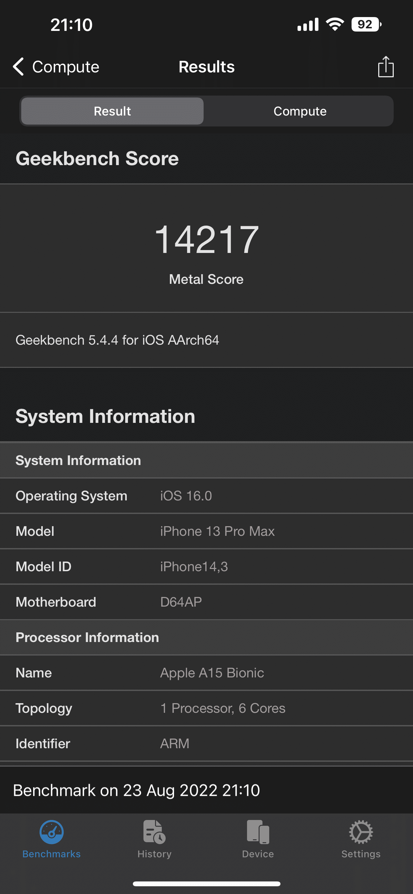The width and height of the screenshot is (413, 894).
Task: Tap the share icon in top bar
Action: (386, 66)
